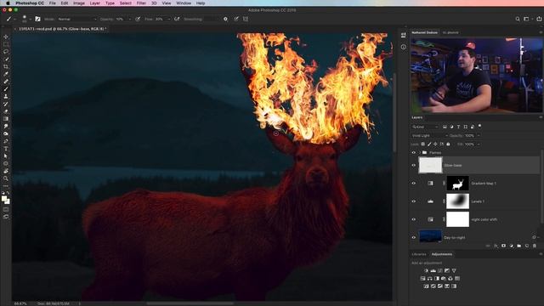Open layer Opacity 100% dropdown
Screen dimensions: 544x306
[479, 136]
